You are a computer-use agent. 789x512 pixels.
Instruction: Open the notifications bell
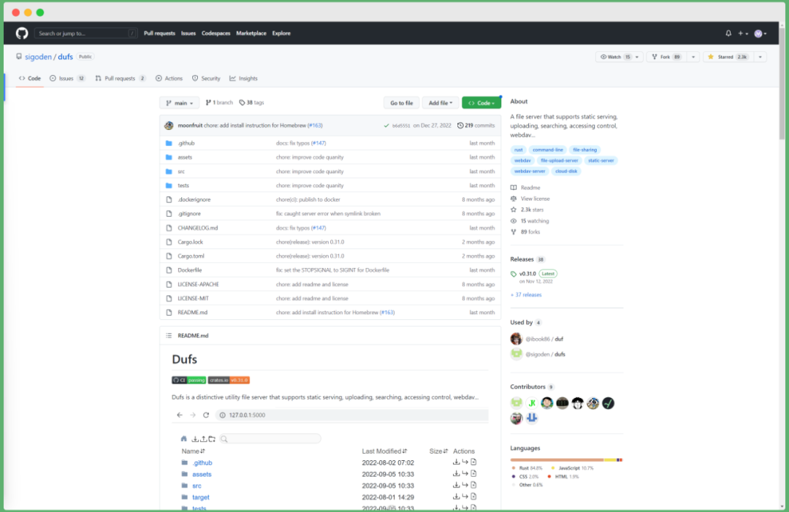[x=728, y=33]
